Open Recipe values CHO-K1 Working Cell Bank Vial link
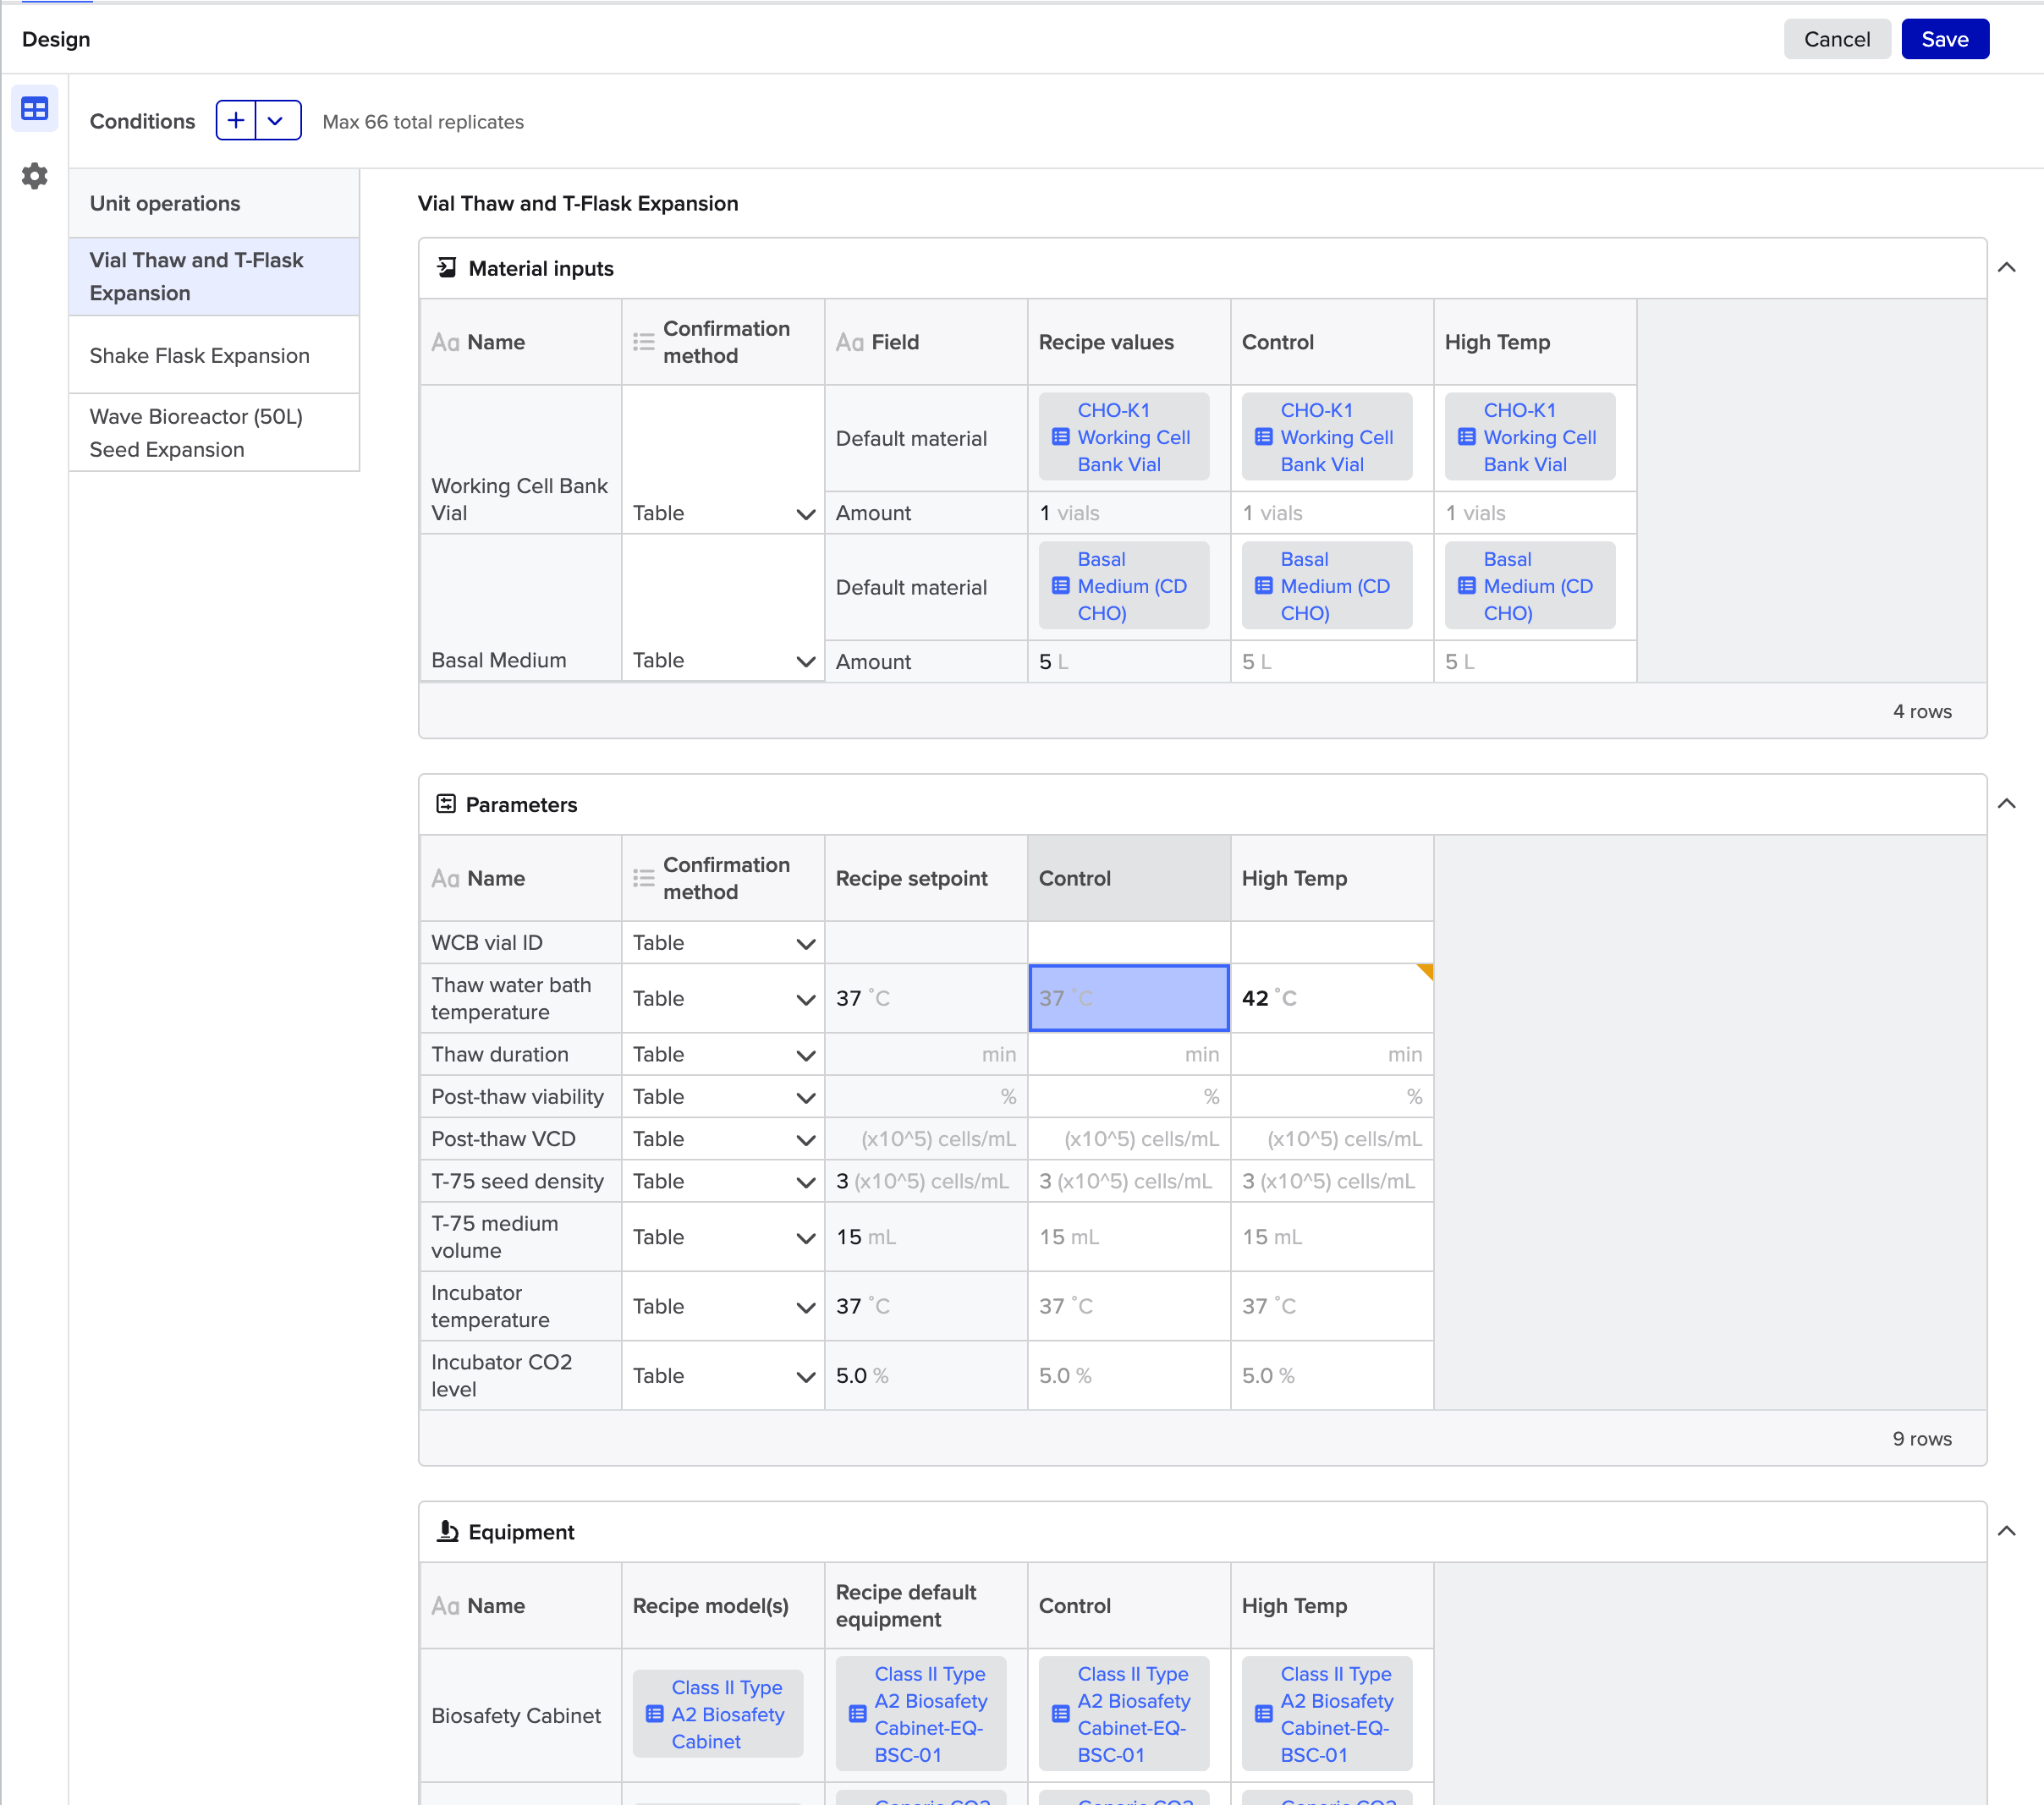Screen dimensions: 2044x1805 [1124, 437]
